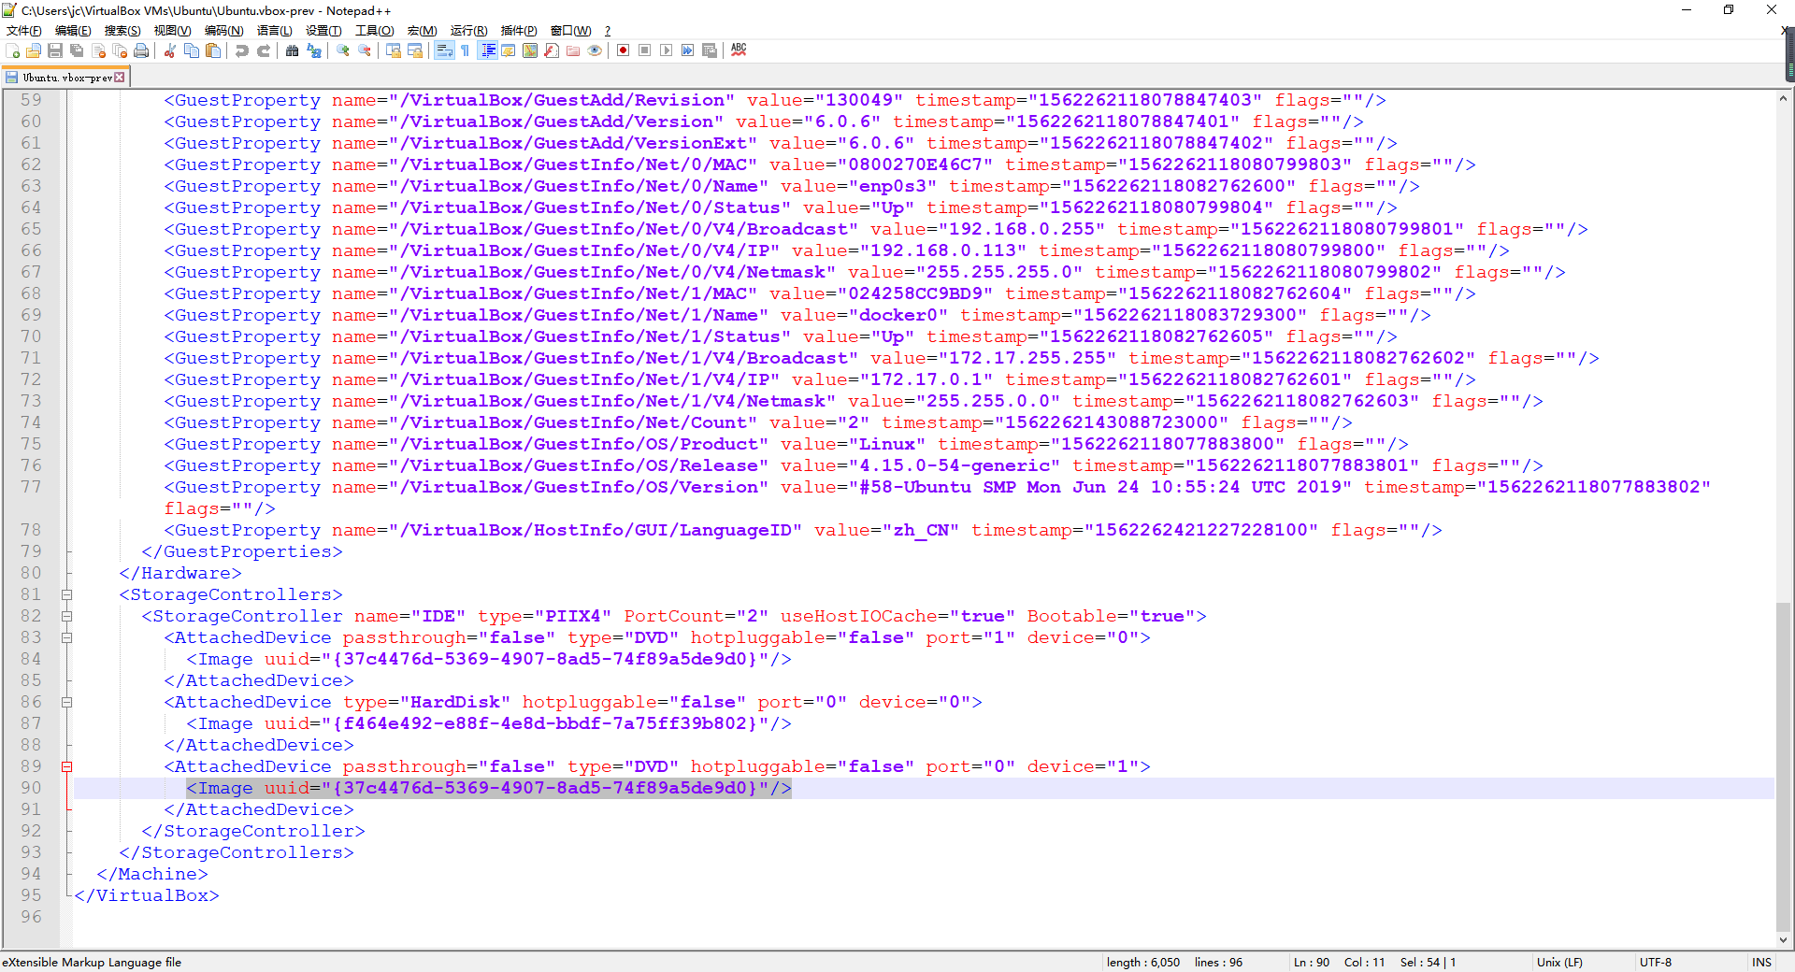Click the Close All documents icon
The image size is (1795, 972).
(120, 50)
